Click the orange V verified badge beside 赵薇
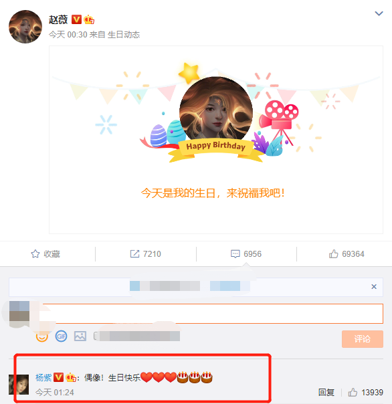Viewport: 392px width, 404px height. (76, 19)
